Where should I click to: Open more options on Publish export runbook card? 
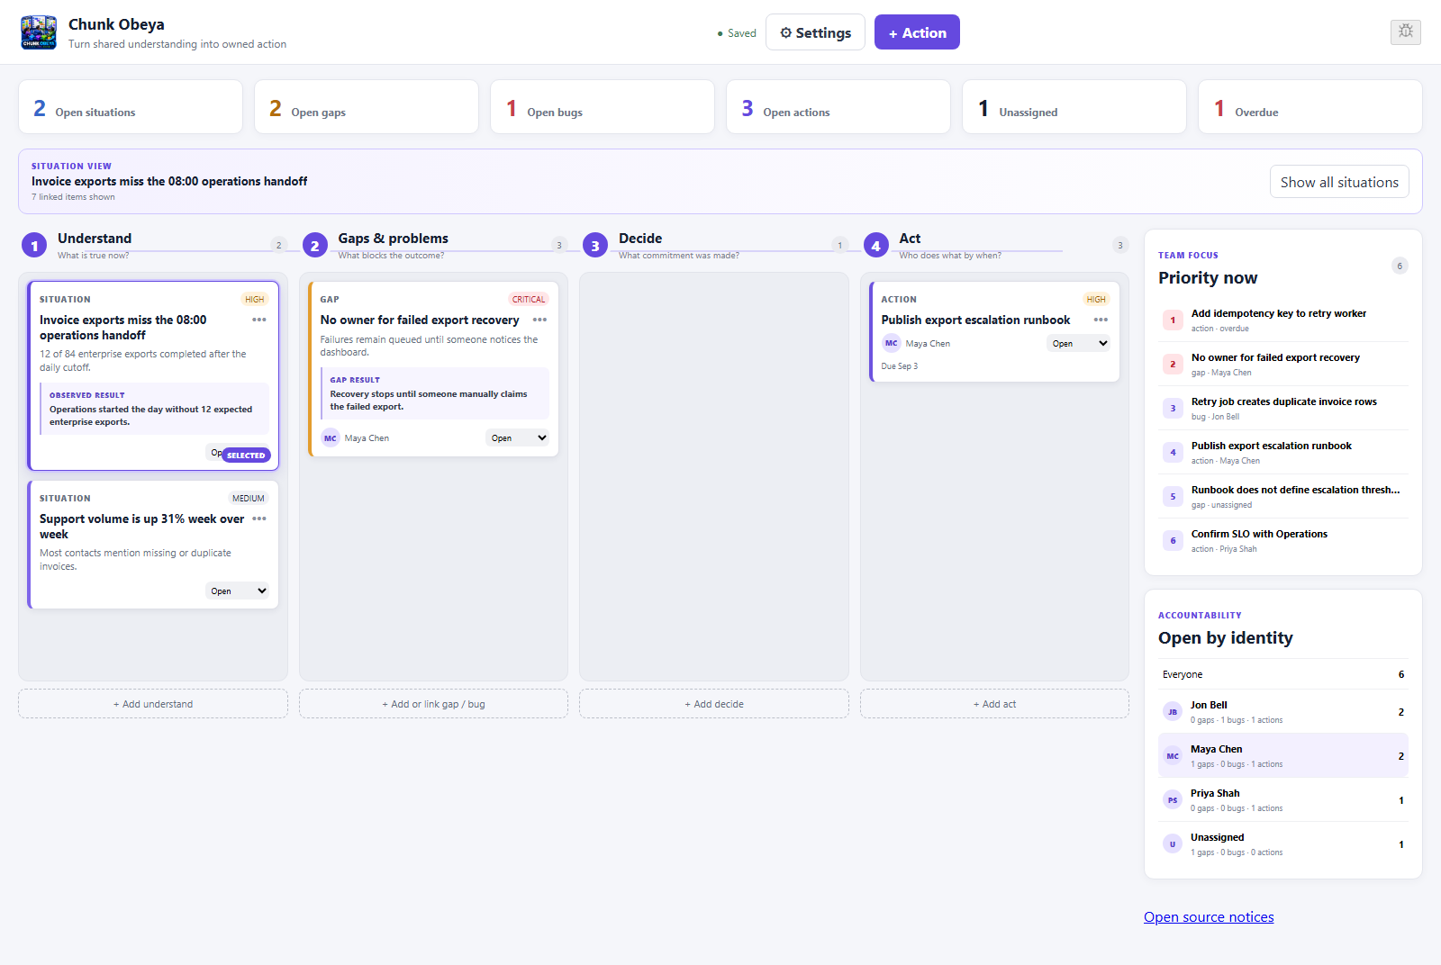tap(1101, 320)
